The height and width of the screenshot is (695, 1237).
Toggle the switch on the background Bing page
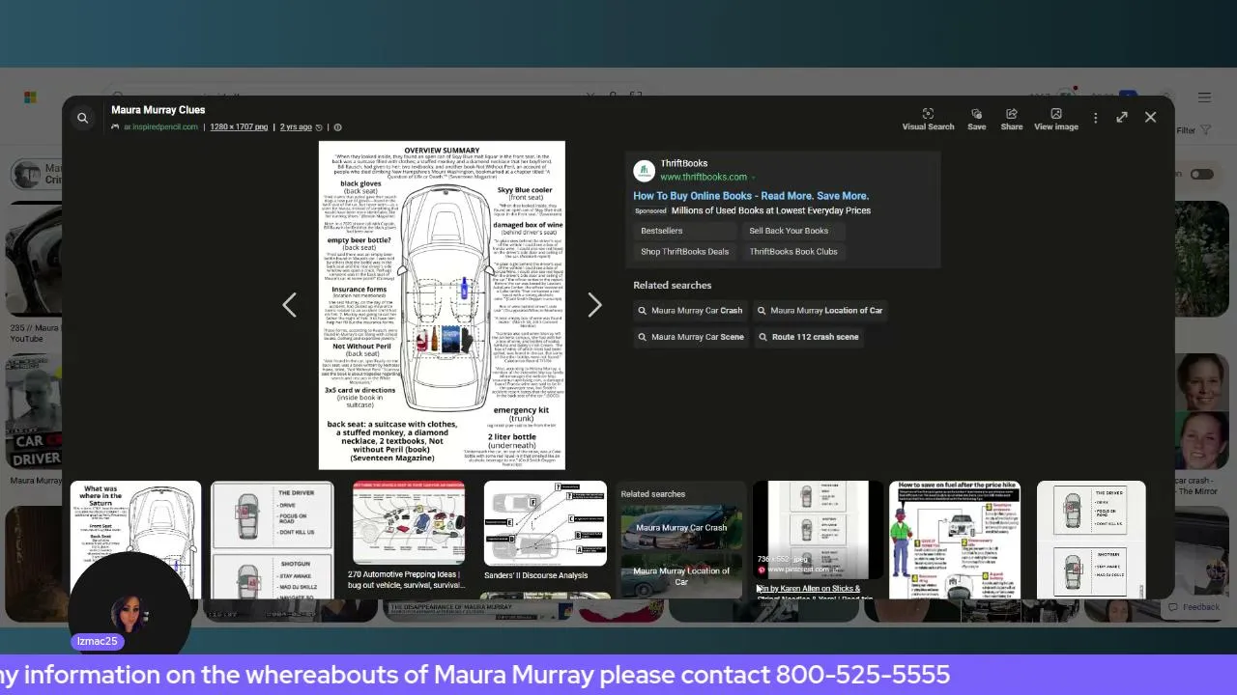point(1201,174)
